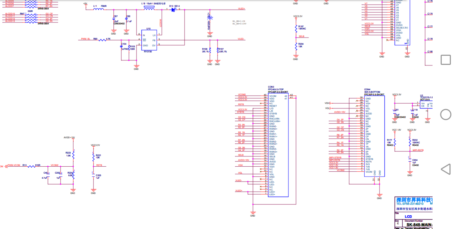The height and width of the screenshot is (229, 459).
Task: Select the VLED+ net label at top
Action: click(x=241, y=9)
